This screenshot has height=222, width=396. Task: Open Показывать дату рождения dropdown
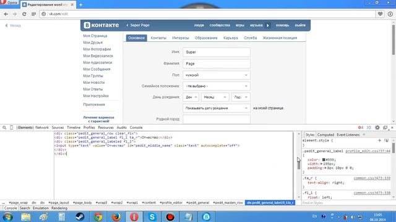217,108
